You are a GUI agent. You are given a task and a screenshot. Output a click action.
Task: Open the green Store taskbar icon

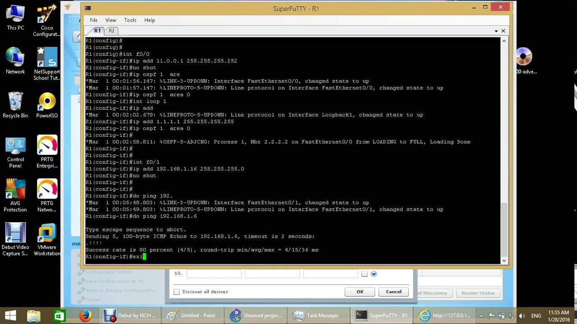pyautogui.click(x=59, y=315)
